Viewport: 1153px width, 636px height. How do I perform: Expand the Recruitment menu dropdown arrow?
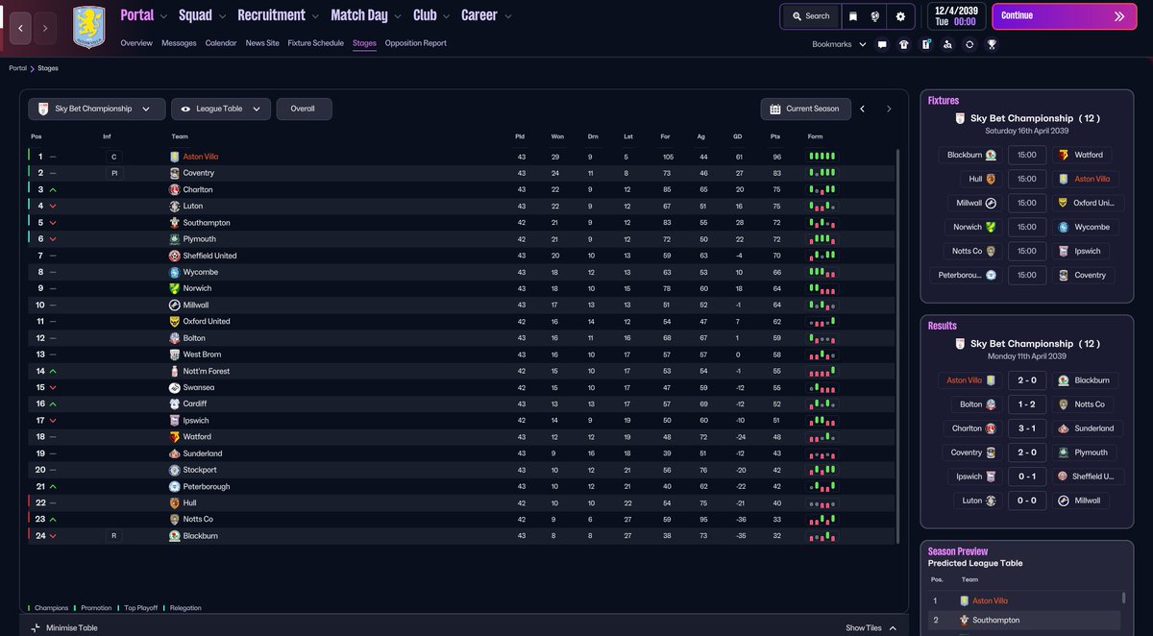pyautogui.click(x=316, y=16)
